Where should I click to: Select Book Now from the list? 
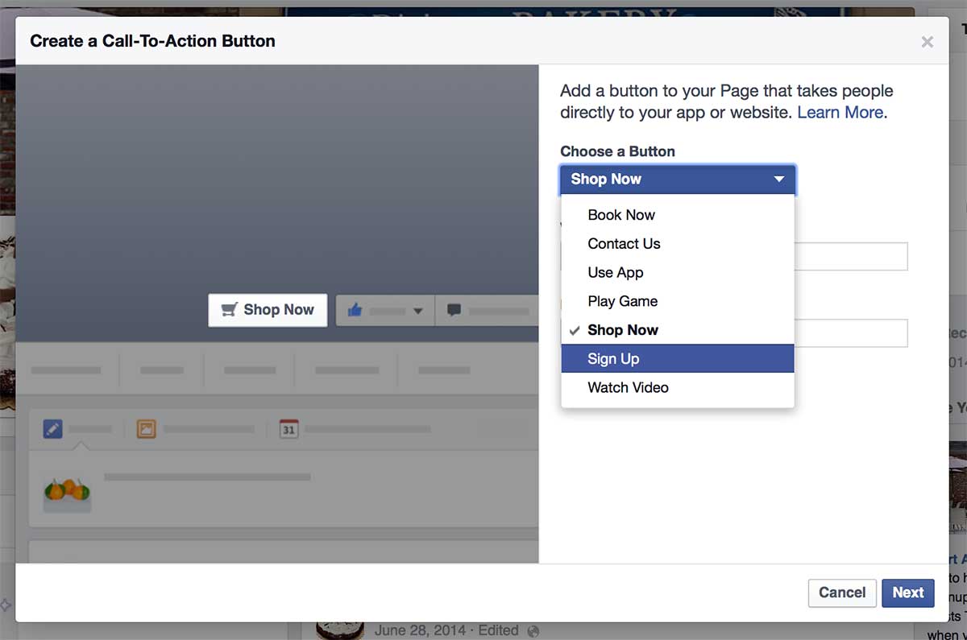pos(678,215)
